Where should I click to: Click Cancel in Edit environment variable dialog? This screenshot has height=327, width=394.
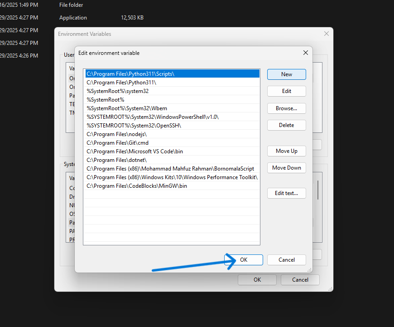(x=286, y=260)
